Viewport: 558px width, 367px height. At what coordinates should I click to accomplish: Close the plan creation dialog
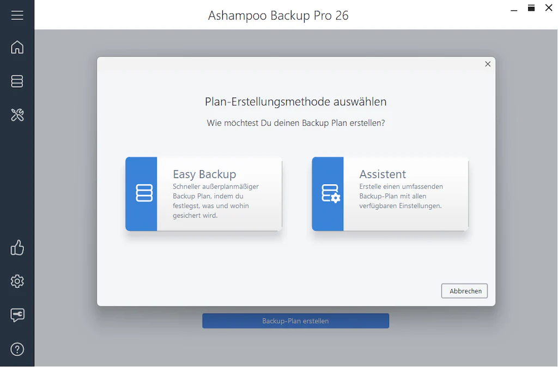[x=488, y=64]
